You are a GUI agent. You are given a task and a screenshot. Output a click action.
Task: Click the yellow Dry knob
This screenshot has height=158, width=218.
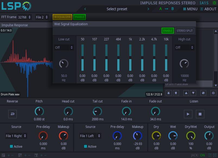(156, 136)
